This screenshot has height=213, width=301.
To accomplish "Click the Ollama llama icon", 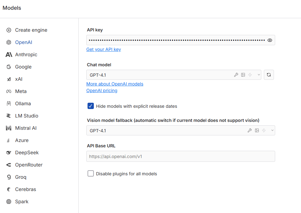I will point(9,104).
